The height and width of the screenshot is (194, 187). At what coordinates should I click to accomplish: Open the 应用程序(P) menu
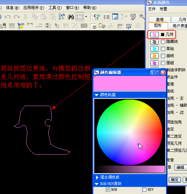[34, 8]
